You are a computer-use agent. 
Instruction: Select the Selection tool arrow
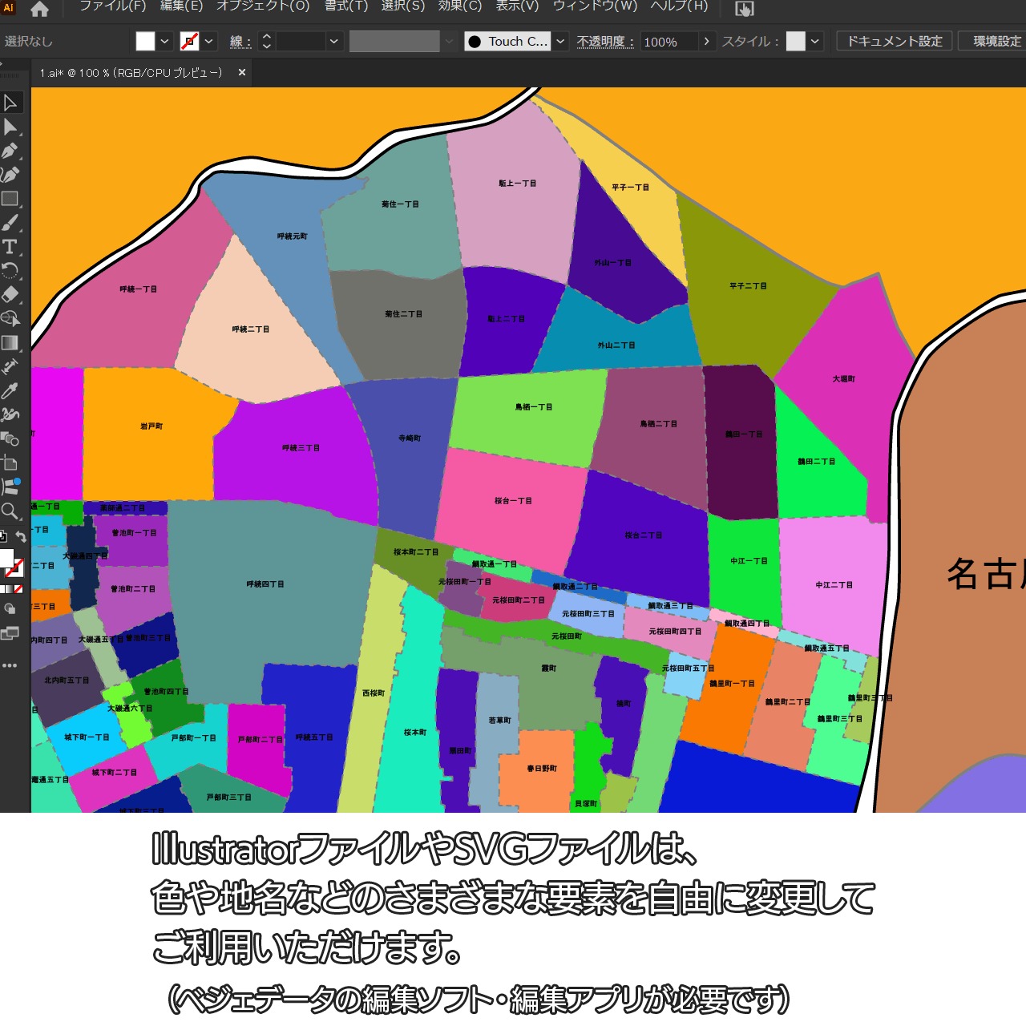(x=10, y=103)
